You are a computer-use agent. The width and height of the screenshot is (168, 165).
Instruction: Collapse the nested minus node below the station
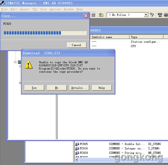tap(20, 66)
